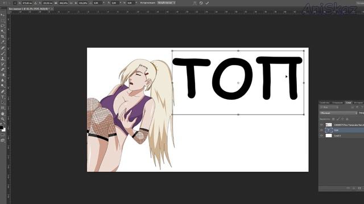
Task: Click the width percentage field
Action: (x=64, y=3)
